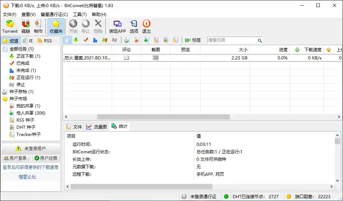Sort by the 大小 column header
Image resolution: width=343 pixels, height=201 pixels.
click(x=225, y=50)
